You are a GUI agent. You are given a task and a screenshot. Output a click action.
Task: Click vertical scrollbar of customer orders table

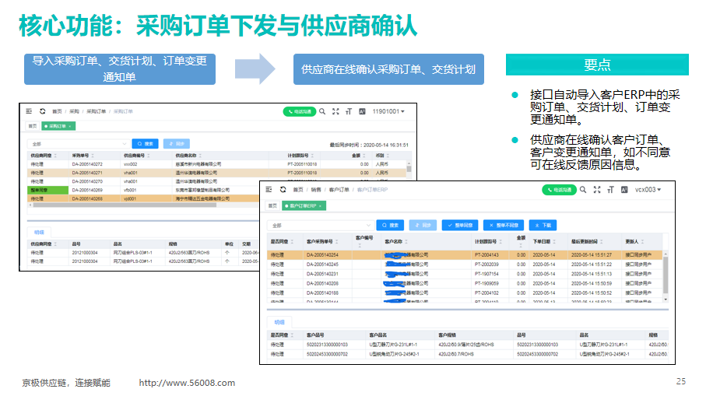pyautogui.click(x=666, y=276)
